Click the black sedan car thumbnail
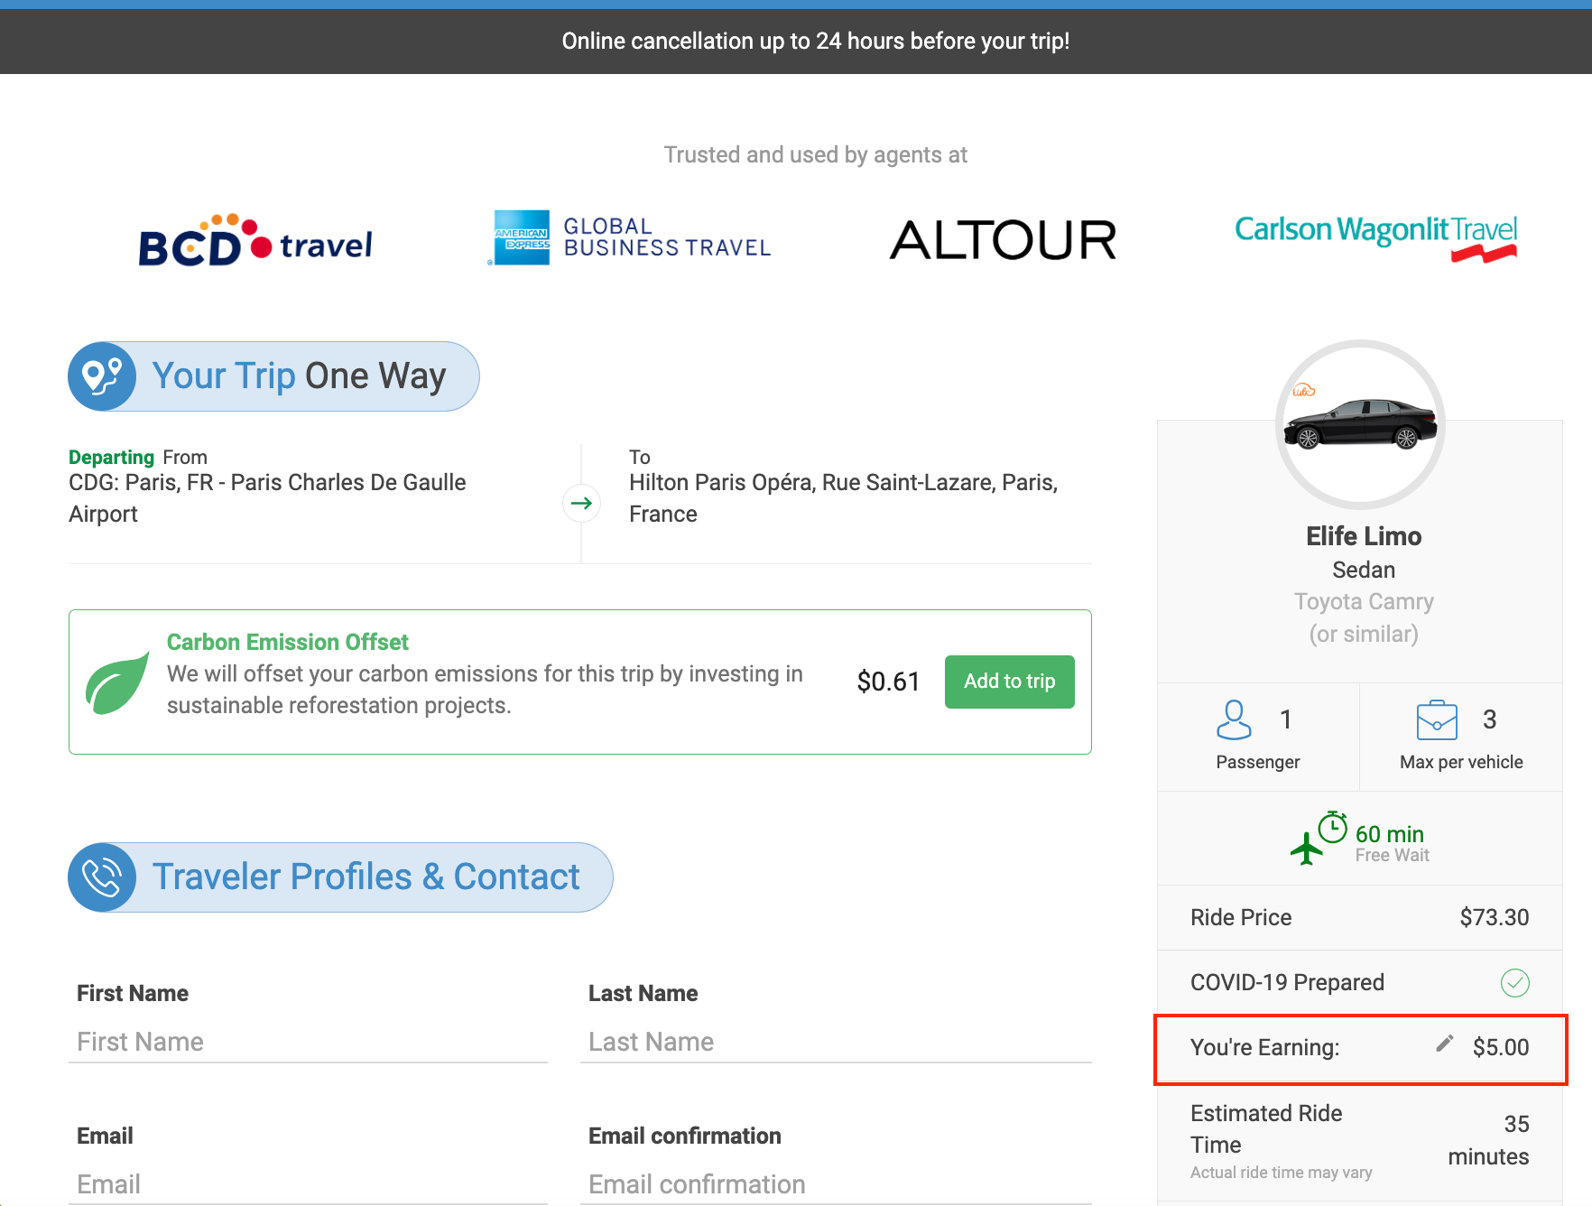Screen dimensions: 1592x1206 (1360, 424)
